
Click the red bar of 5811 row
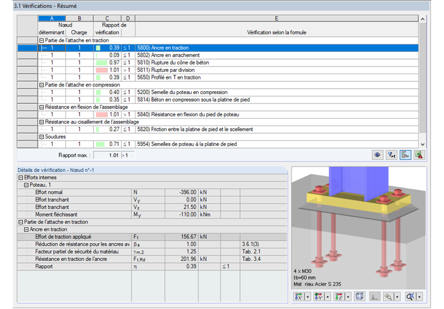[x=102, y=70]
